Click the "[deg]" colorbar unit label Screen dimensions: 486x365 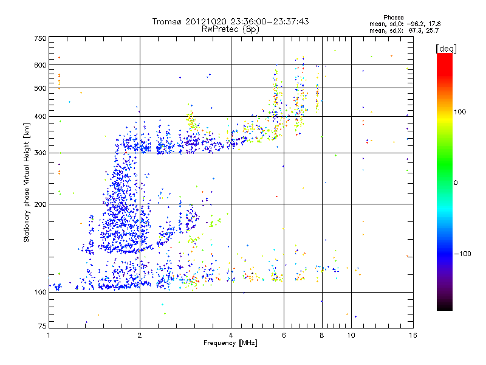446,49
